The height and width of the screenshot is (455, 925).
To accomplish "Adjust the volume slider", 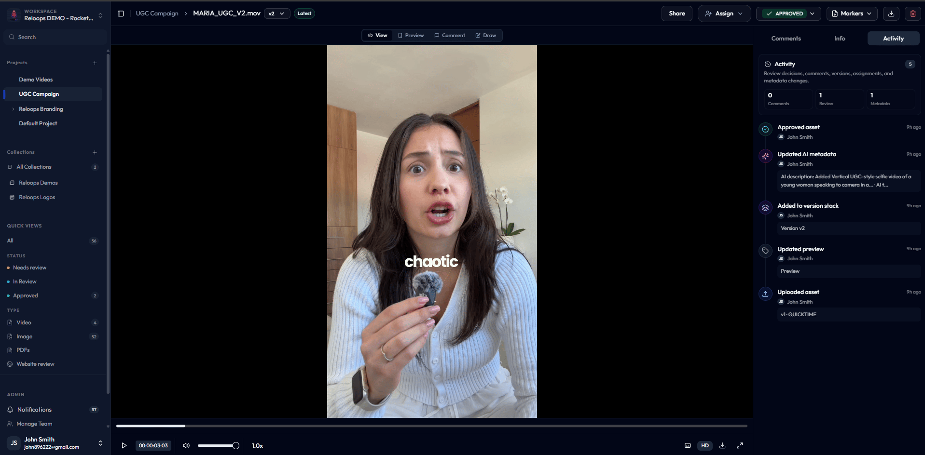I will pyautogui.click(x=218, y=445).
